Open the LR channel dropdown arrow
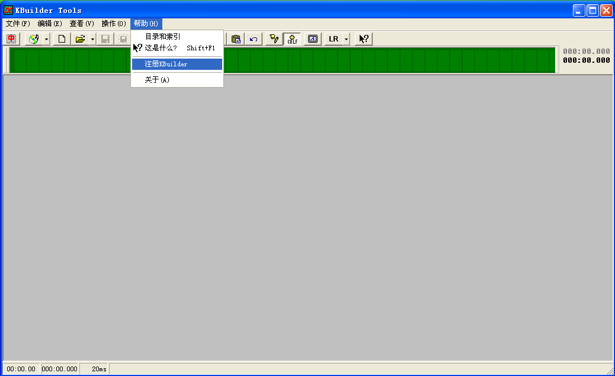Image resolution: width=615 pixels, height=376 pixels. point(346,39)
